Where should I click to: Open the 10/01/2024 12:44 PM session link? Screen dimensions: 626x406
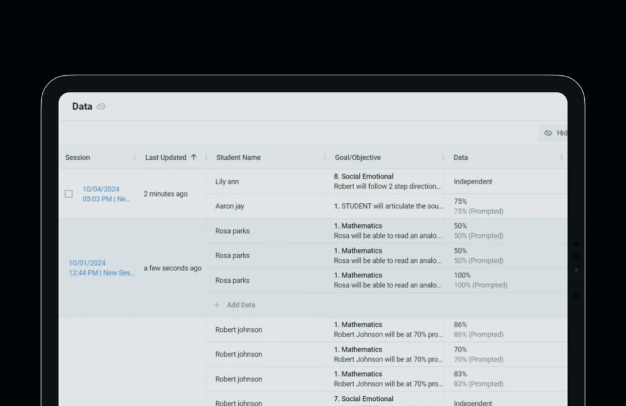coord(101,268)
